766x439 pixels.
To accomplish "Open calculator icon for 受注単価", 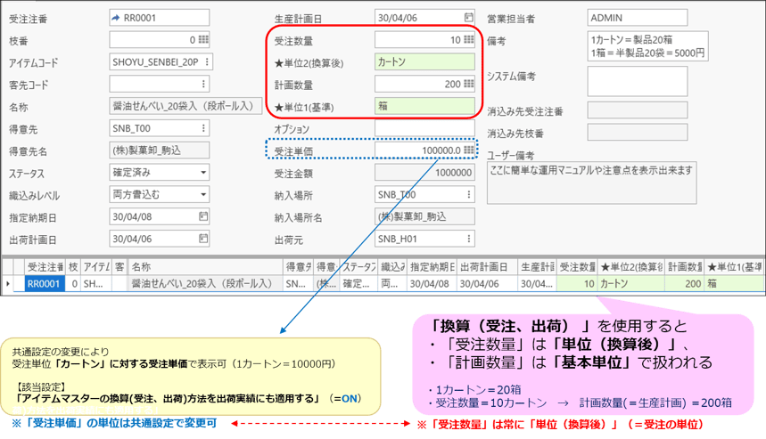I will coord(468,150).
